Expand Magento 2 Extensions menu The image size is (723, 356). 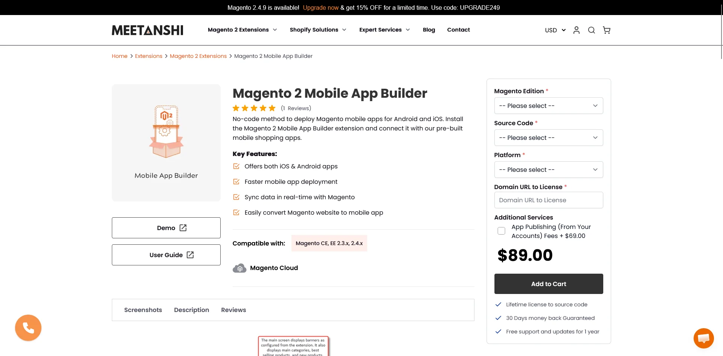(243, 30)
